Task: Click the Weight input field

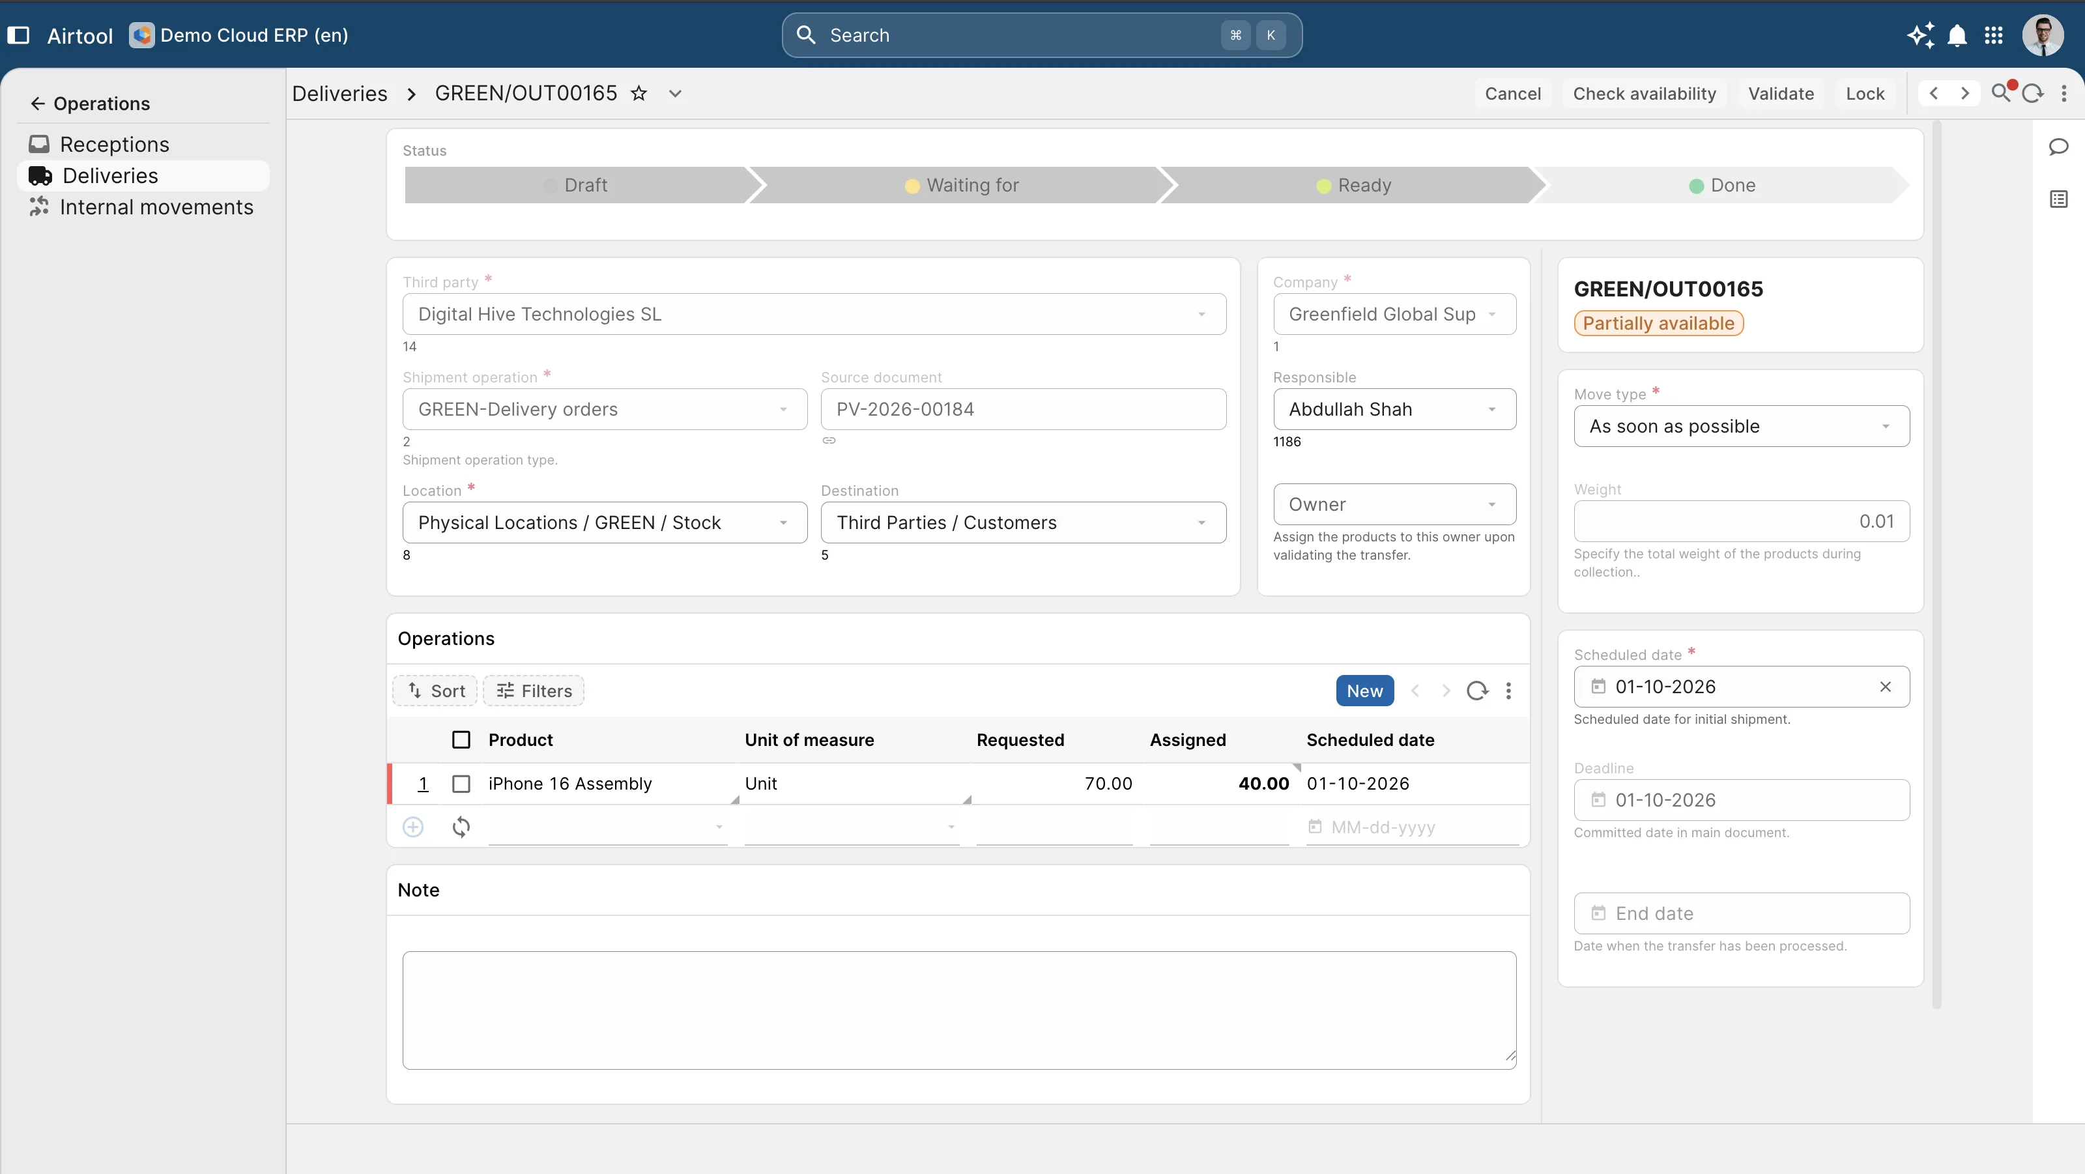Action: 1741,521
